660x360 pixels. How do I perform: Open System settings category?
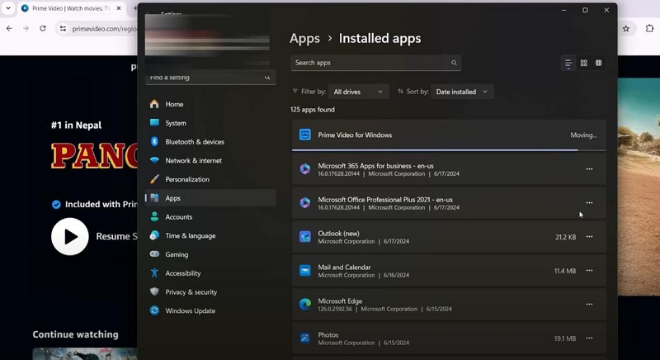[210, 123]
